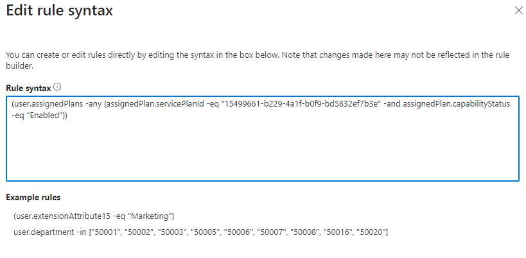Select the user.department example rule
Image resolution: width=526 pixels, height=258 pixels.
[x=200, y=231]
